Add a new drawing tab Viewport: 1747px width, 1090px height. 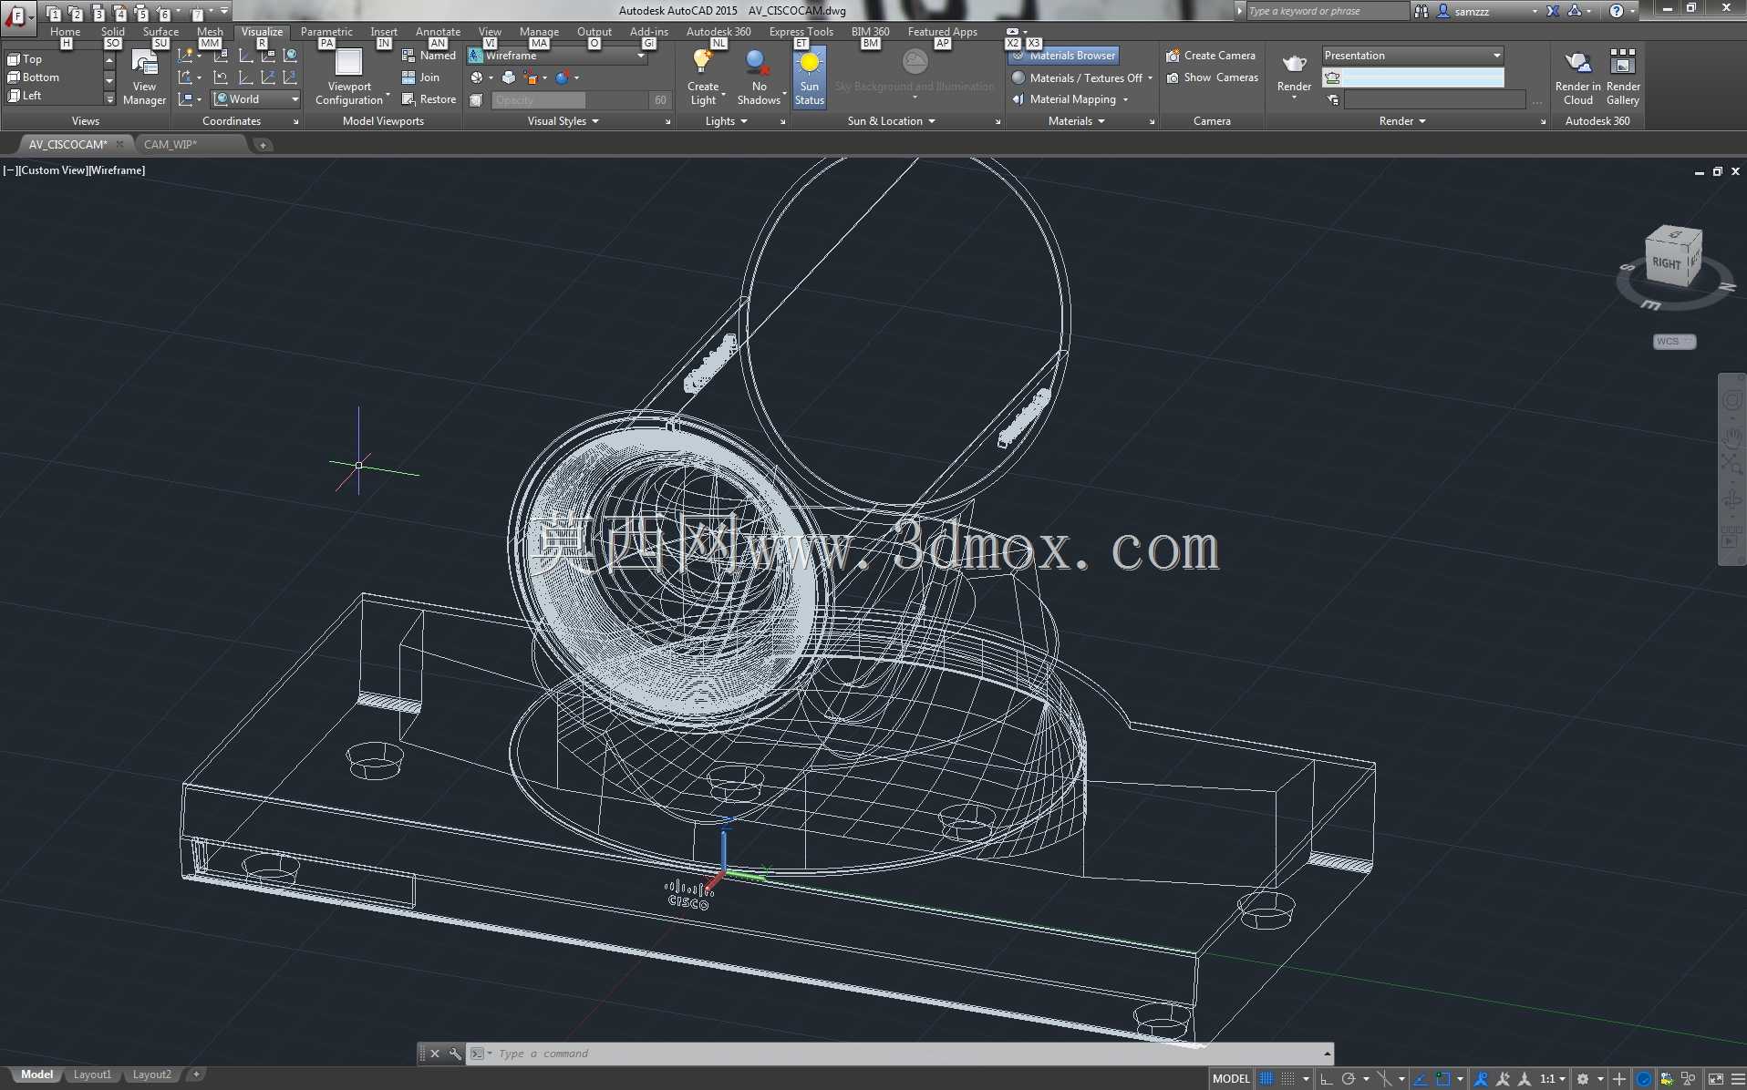[x=263, y=145]
